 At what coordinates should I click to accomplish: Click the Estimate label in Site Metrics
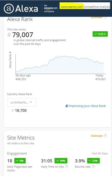click(x=97, y=136)
